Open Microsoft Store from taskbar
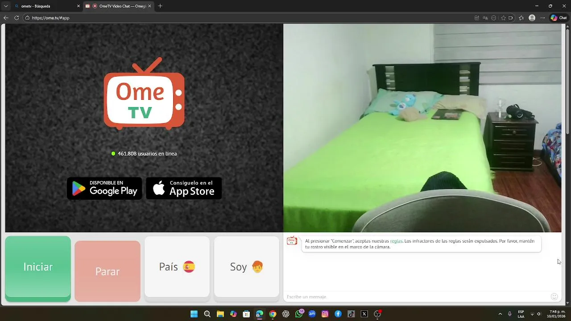 pyautogui.click(x=246, y=314)
